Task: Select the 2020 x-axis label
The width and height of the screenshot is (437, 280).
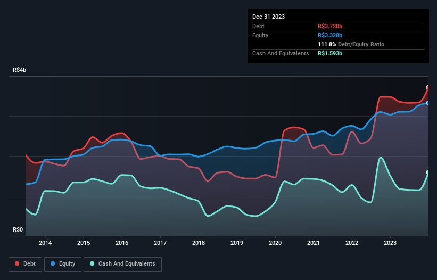Action: (x=275, y=243)
